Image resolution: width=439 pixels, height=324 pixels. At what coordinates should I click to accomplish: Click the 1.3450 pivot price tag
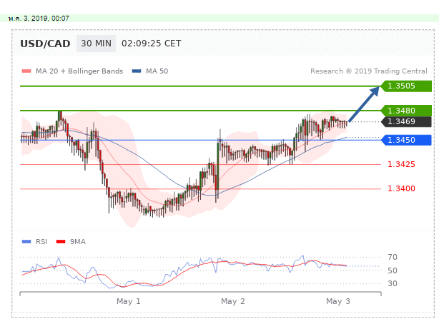point(406,140)
